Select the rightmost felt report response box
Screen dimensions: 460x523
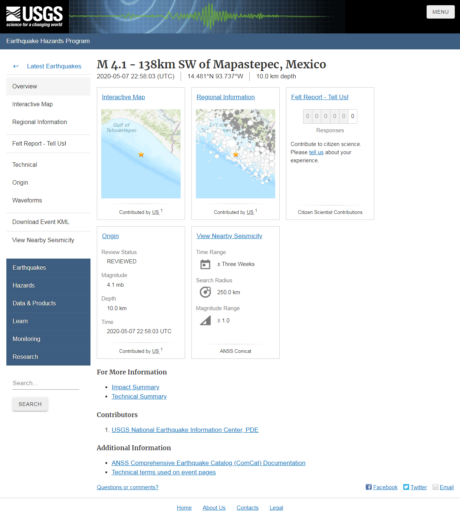point(352,116)
